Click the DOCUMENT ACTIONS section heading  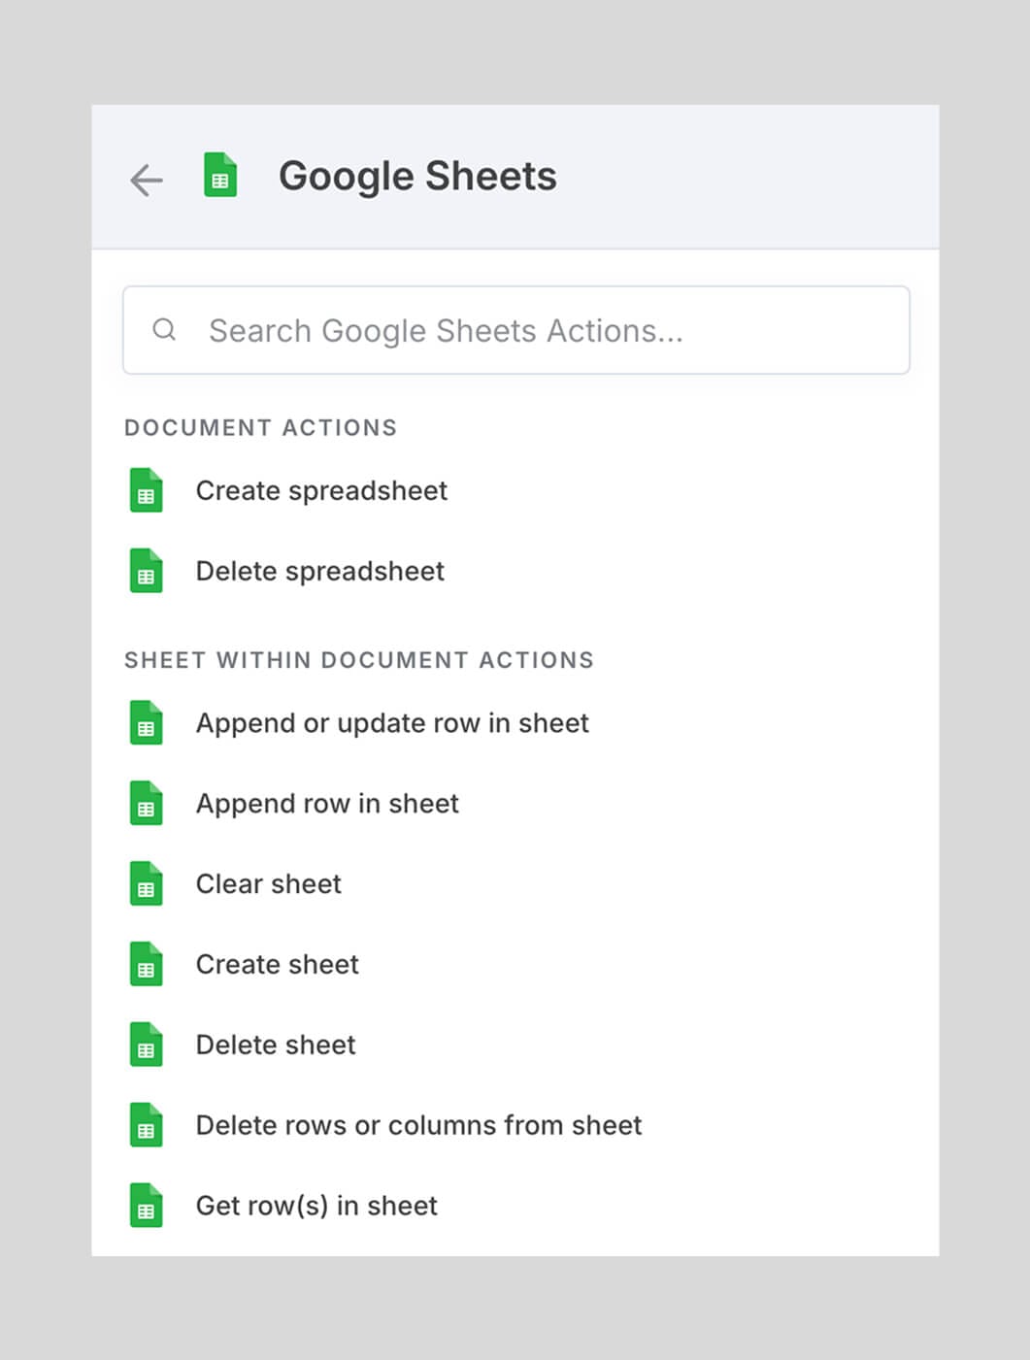260,427
